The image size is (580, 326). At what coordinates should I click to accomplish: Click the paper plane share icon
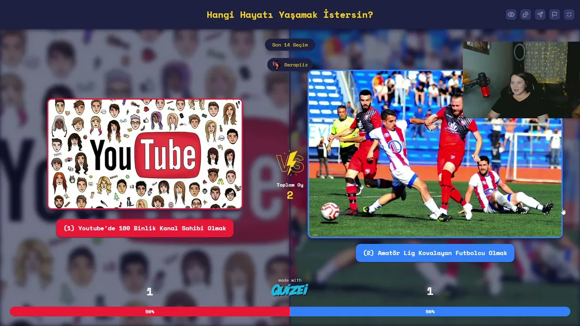(540, 14)
